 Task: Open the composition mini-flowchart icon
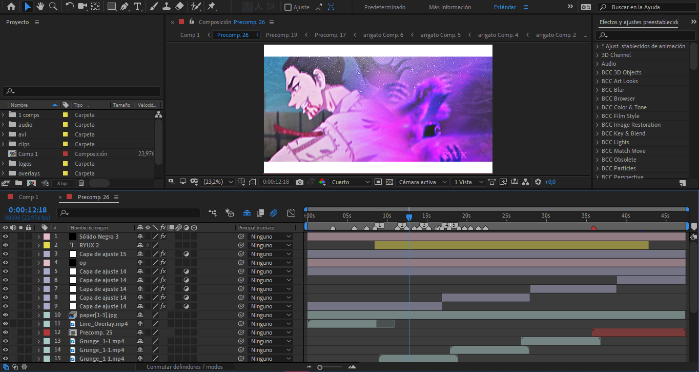213,212
